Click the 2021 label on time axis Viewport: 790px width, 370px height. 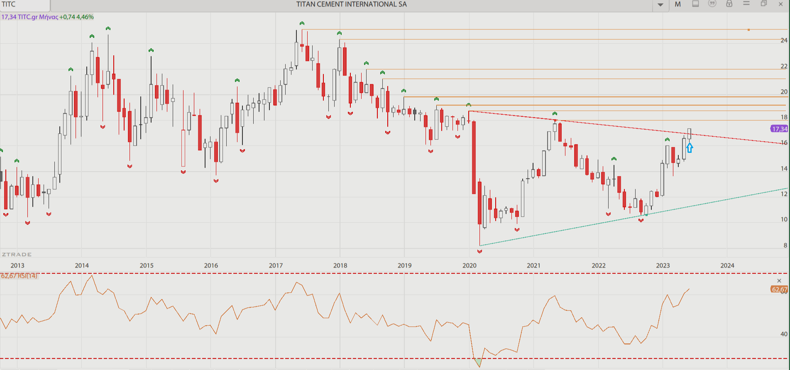click(533, 265)
